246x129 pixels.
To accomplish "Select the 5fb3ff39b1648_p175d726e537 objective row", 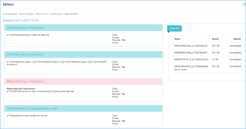I will [x=191, y=52].
